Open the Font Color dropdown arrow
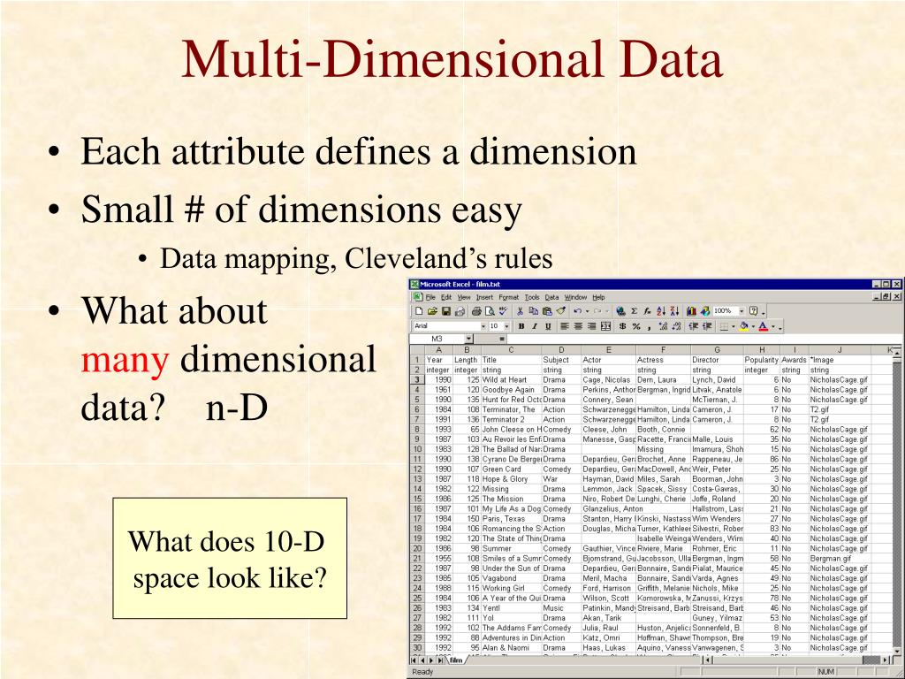The image size is (905, 679). [773, 326]
